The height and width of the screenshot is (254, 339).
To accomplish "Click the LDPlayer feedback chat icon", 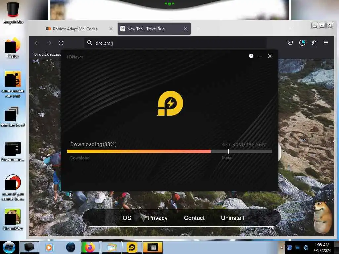I will pos(251,56).
